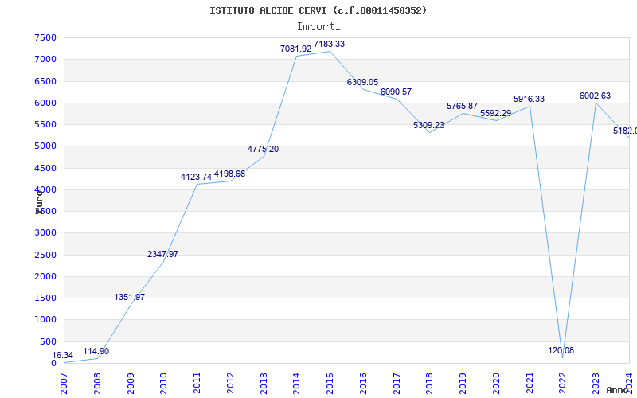Click the 2017 year axis label
This screenshot has width=637, height=398.
[x=397, y=383]
